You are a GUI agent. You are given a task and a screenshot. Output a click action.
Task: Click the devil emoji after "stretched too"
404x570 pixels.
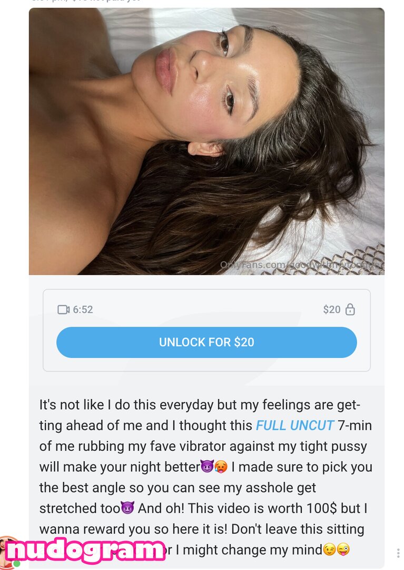tap(127, 508)
